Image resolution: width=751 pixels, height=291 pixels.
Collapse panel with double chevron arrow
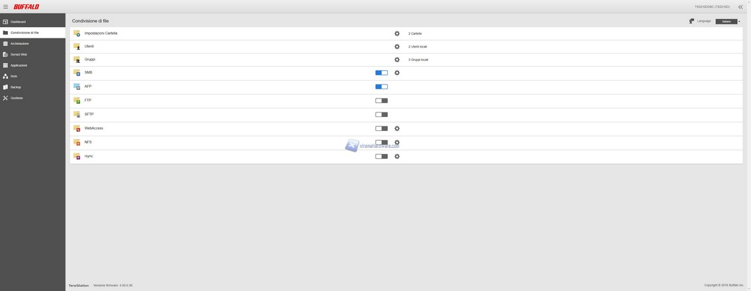(x=740, y=7)
